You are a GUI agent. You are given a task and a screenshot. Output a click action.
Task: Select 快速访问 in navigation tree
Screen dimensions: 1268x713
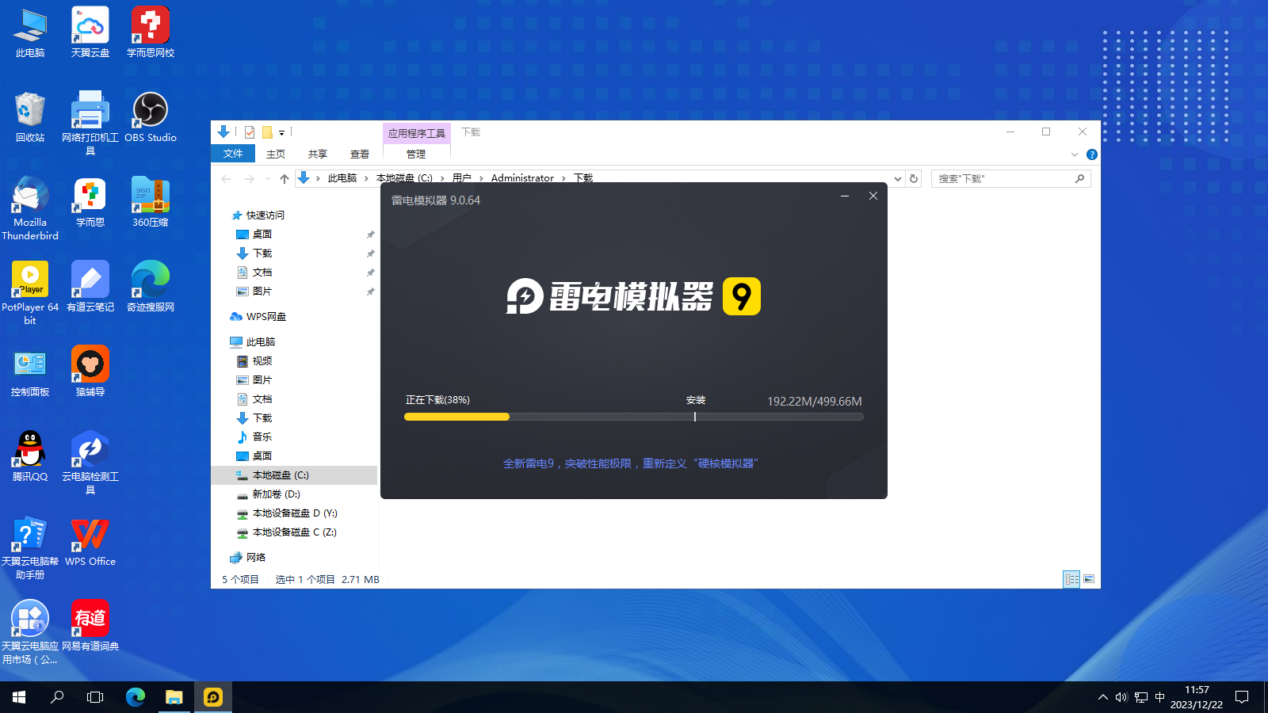pos(265,215)
